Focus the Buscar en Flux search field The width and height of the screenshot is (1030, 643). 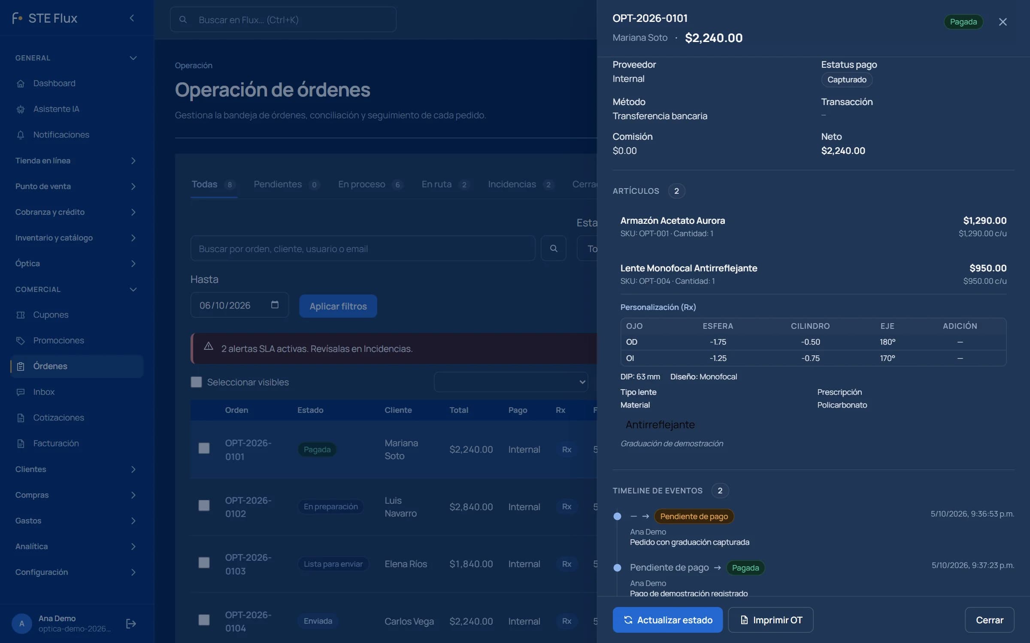(283, 20)
